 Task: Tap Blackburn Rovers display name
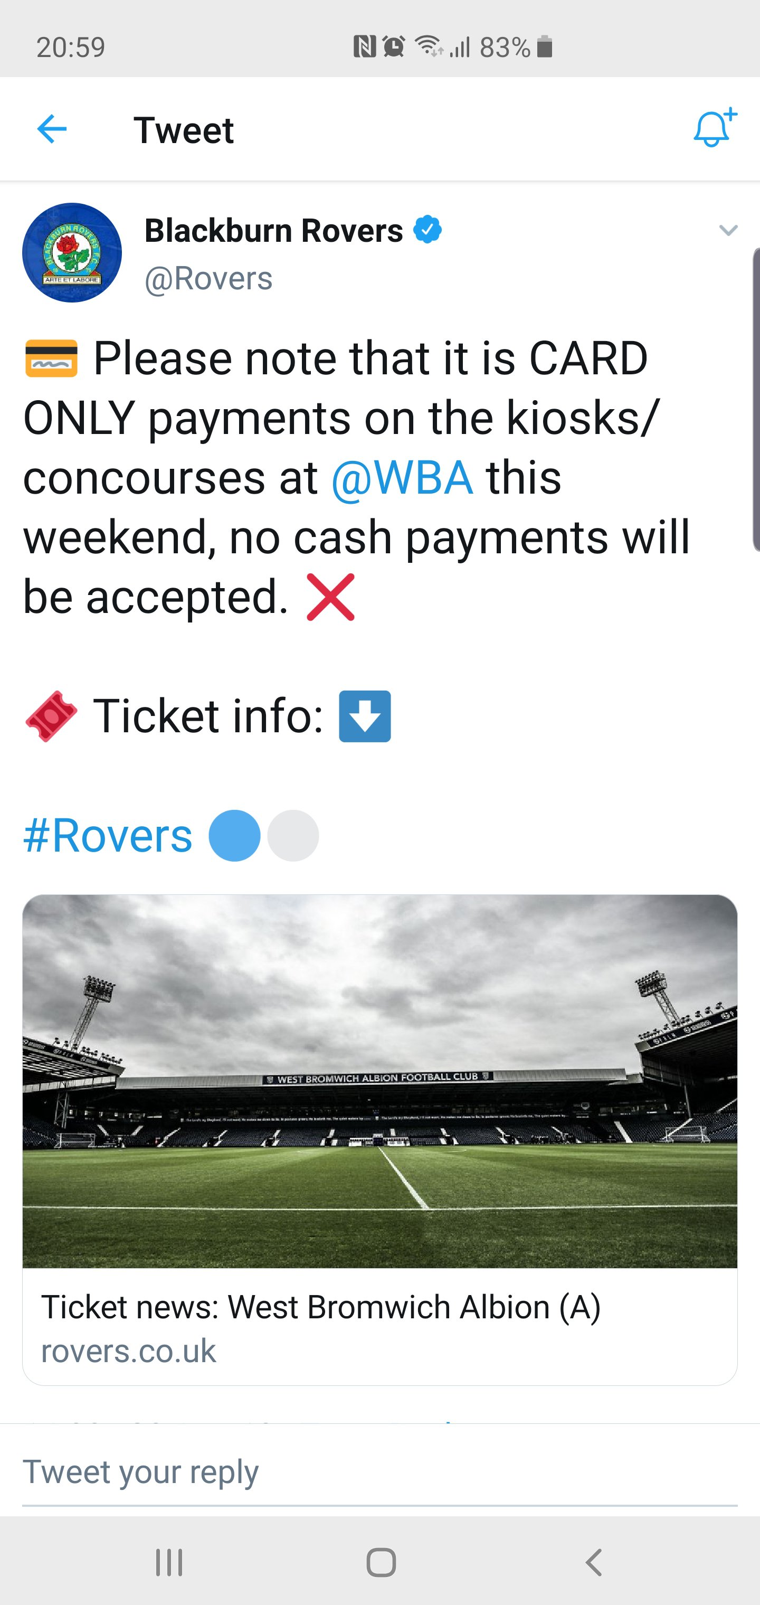(273, 231)
